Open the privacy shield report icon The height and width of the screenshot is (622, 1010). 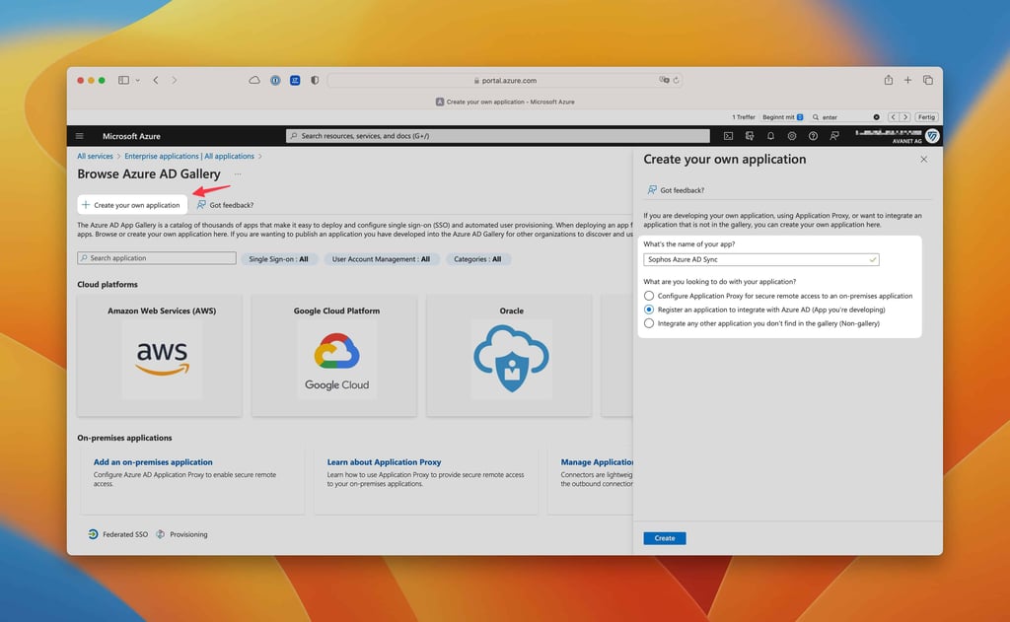pyautogui.click(x=315, y=81)
